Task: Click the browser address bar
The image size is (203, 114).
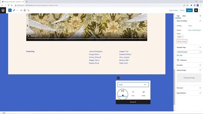Action: tap(98, 5)
